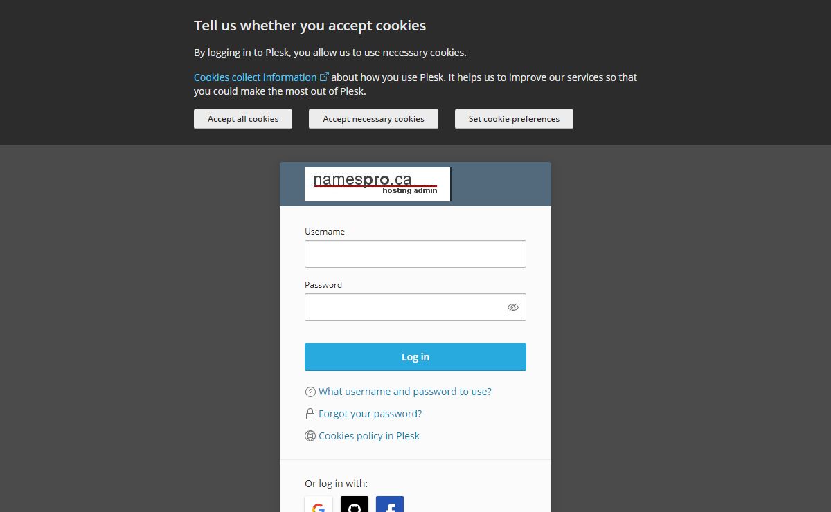Viewport: 831px width, 512px height.
Task: Toggle password visibility eye icon
Action: (512, 307)
